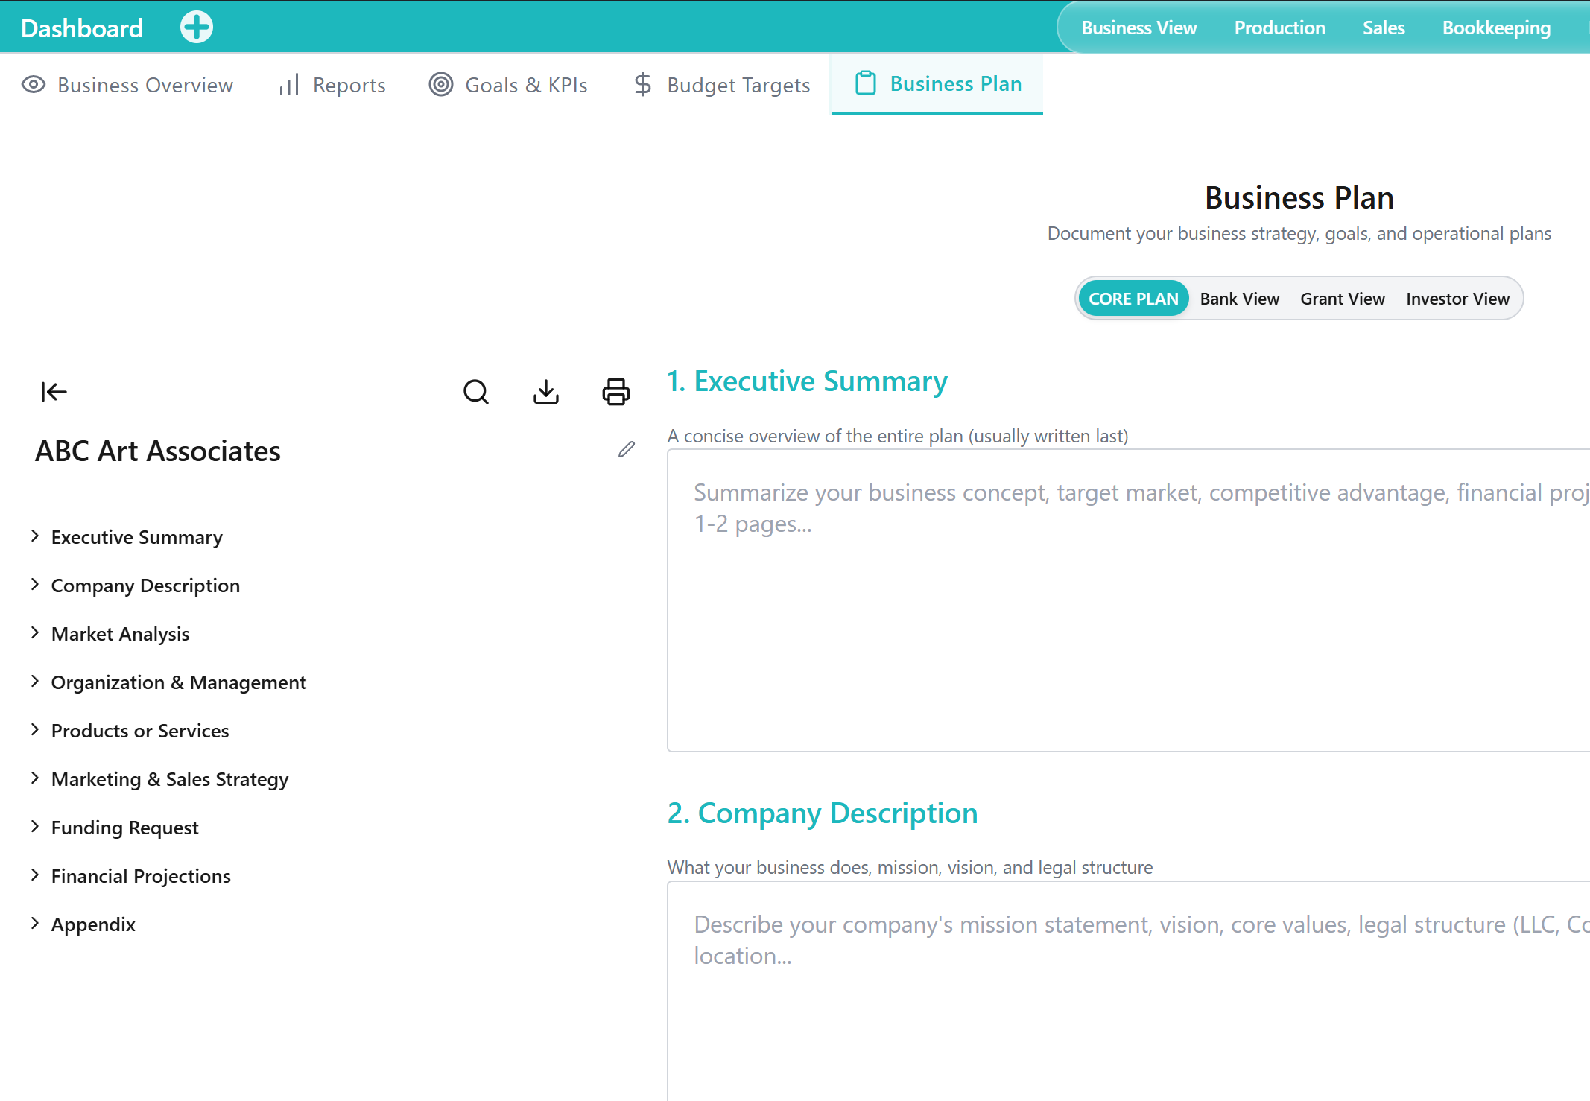This screenshot has width=1590, height=1101.
Task: Edit the ABC Art Associates name
Action: [x=627, y=449]
